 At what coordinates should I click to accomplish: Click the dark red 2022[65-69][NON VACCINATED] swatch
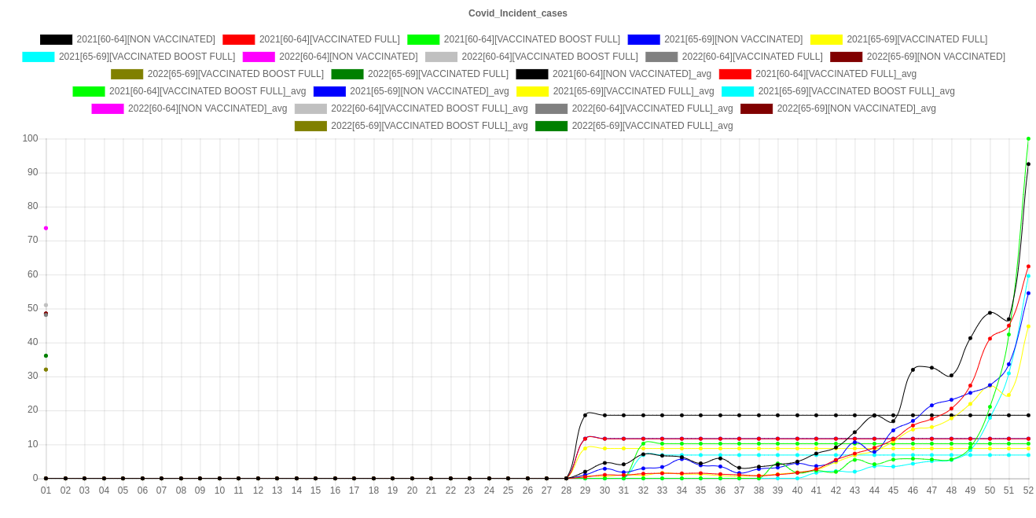pos(847,57)
